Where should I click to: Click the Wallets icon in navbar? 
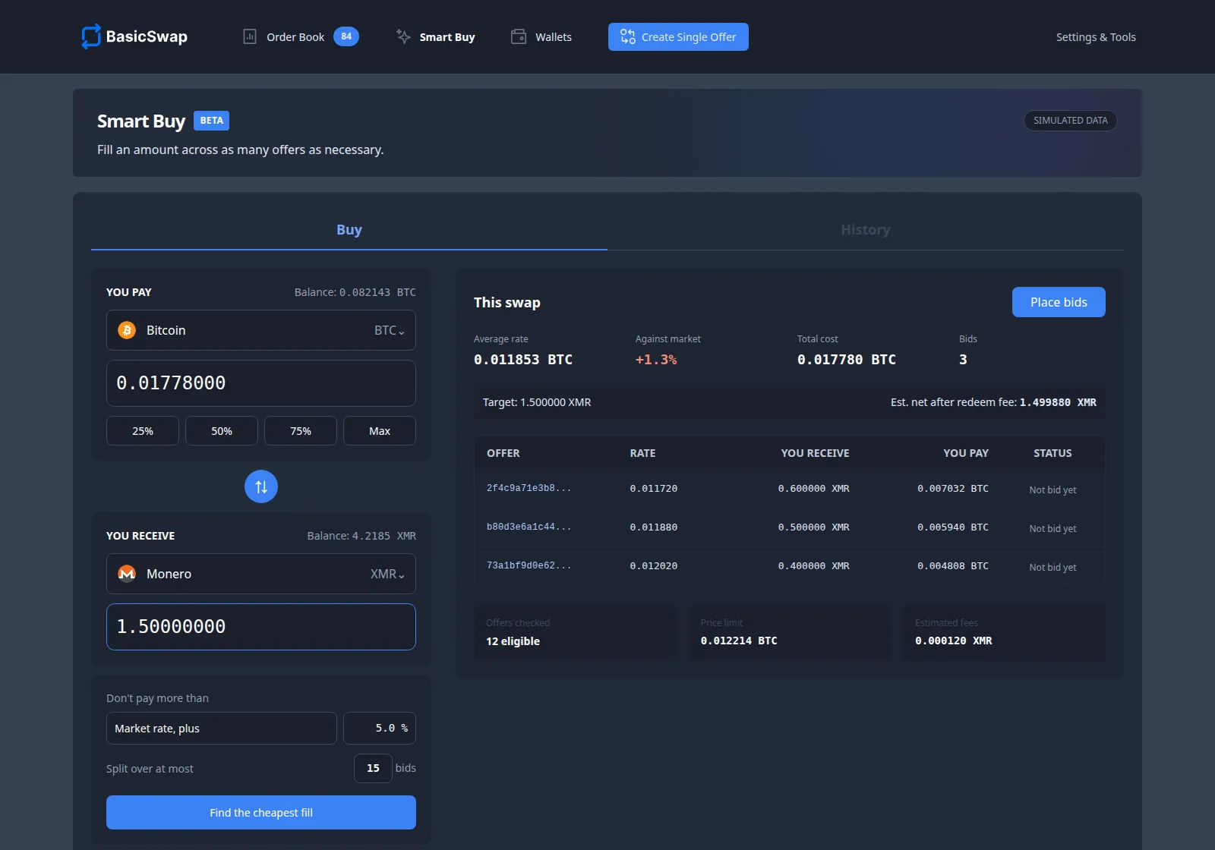519,36
